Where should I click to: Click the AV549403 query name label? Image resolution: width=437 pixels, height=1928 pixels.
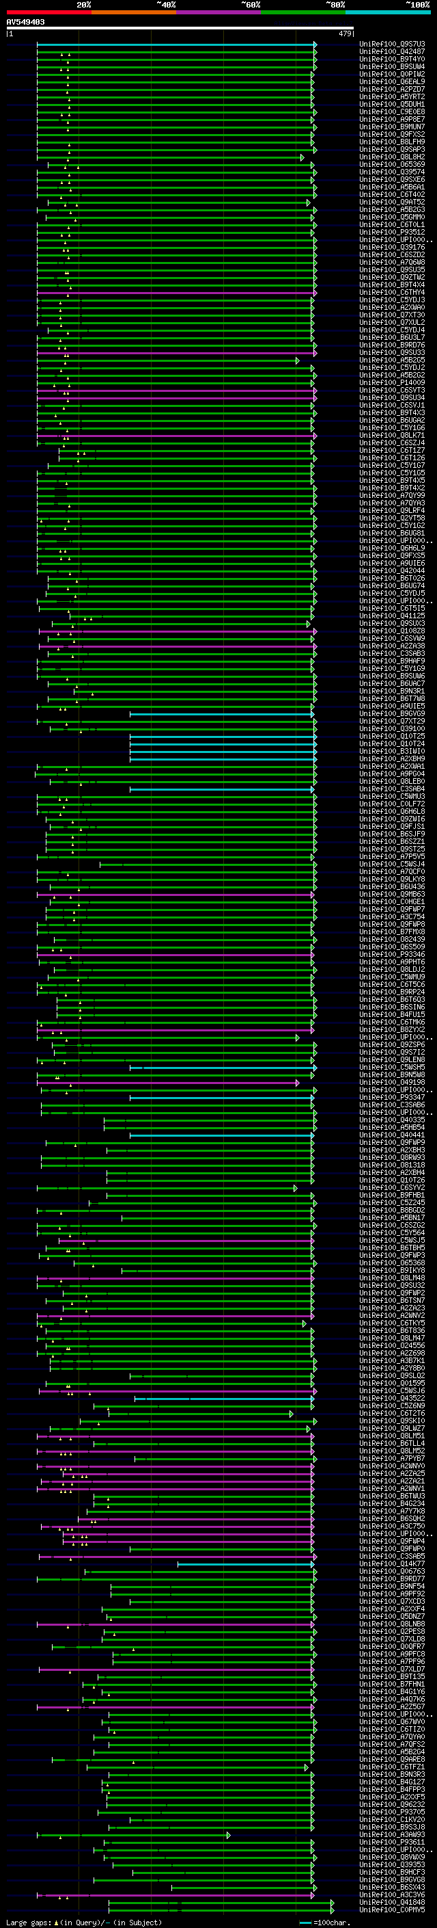click(x=25, y=22)
